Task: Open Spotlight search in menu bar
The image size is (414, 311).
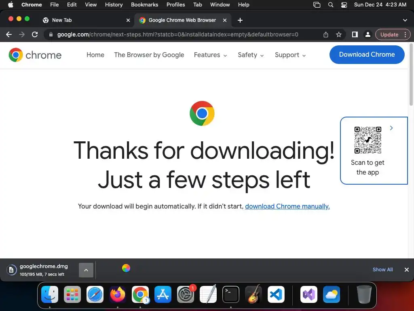Action: click(x=331, y=4)
